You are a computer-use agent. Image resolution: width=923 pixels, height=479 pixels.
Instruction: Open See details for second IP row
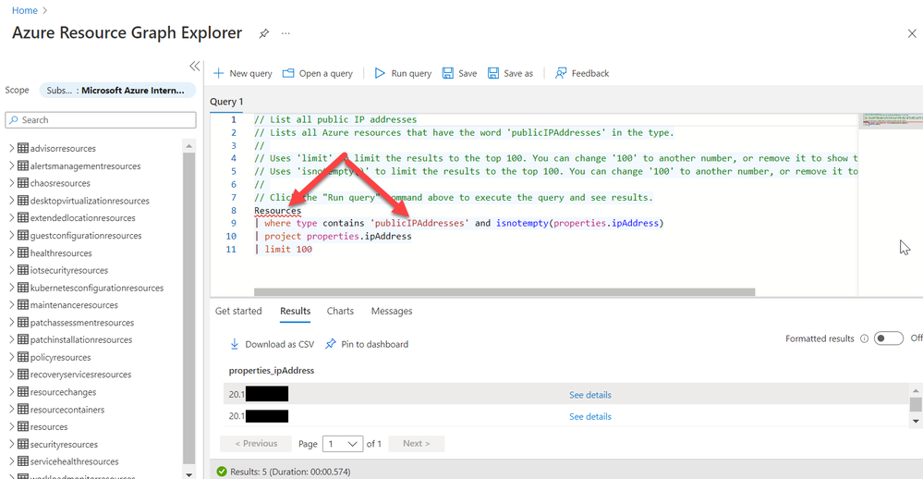589,416
